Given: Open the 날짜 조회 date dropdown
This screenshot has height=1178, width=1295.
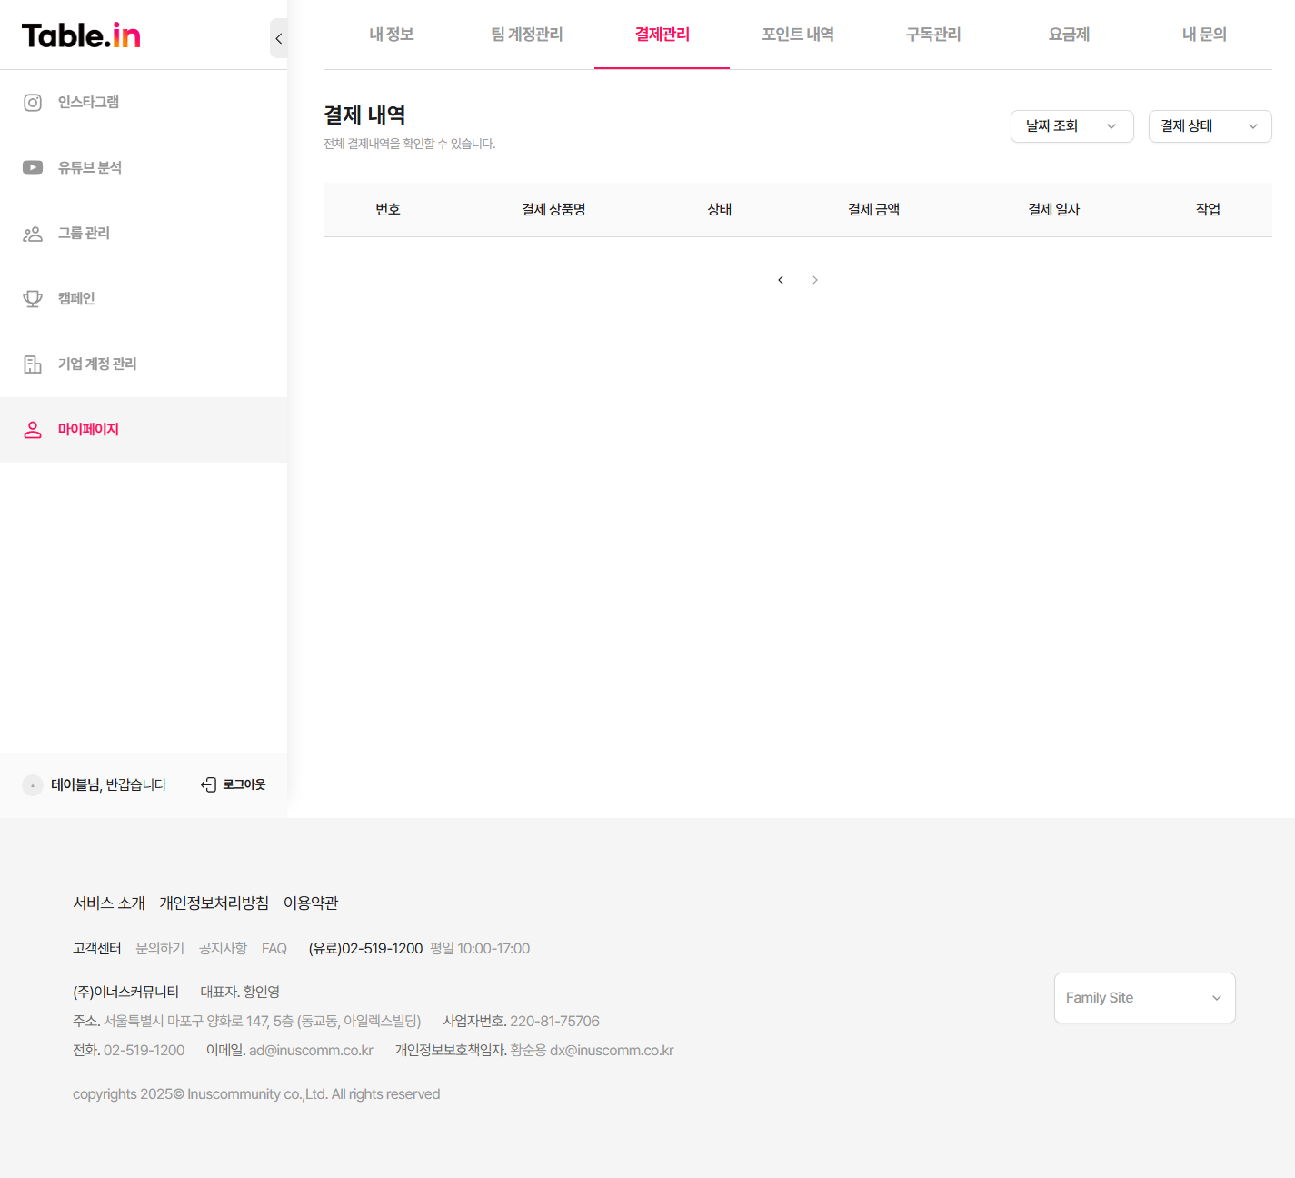Looking at the screenshot, I should pos(1071,126).
